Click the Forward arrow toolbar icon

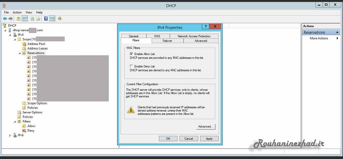11,19
